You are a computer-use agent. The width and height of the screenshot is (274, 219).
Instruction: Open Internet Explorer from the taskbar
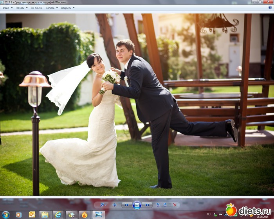click(58, 214)
